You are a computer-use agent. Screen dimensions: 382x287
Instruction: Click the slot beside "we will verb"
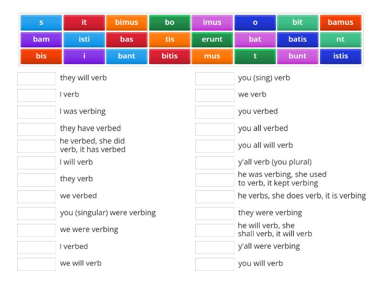[36, 263]
